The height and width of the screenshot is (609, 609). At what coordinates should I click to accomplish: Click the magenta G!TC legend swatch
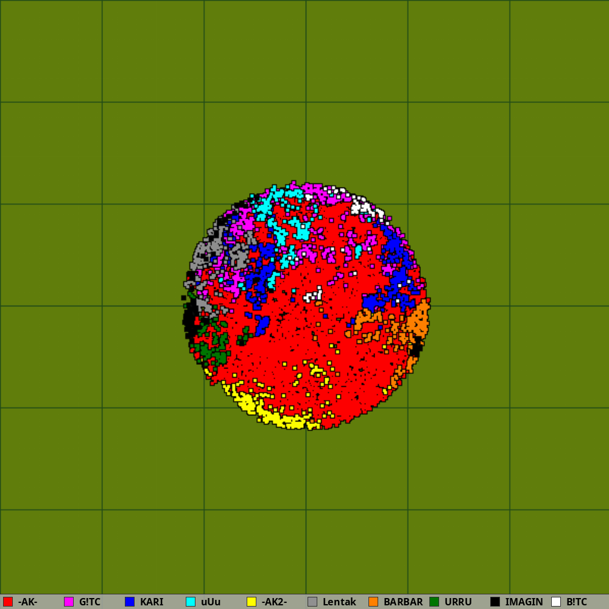click(x=69, y=602)
